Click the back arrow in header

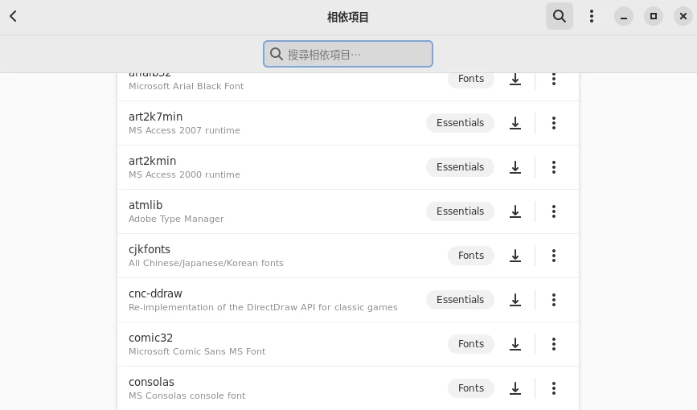coord(14,16)
